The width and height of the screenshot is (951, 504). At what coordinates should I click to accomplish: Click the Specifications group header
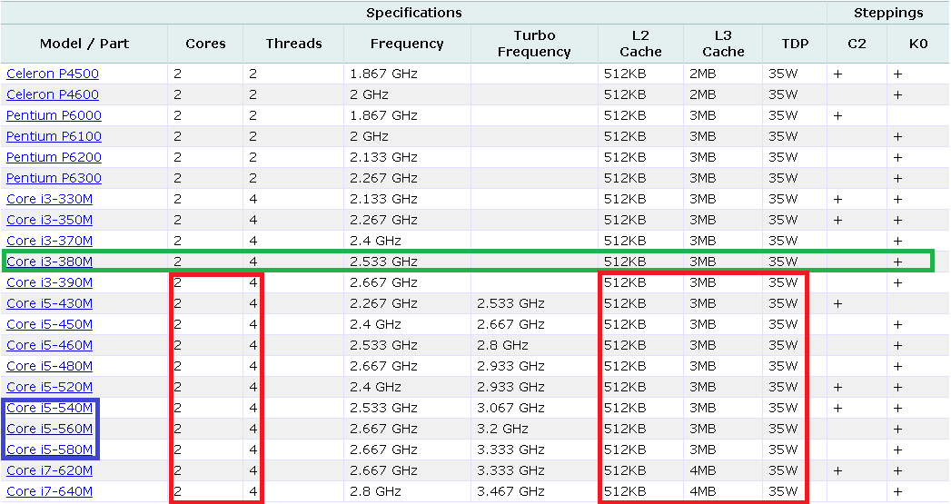coord(413,13)
